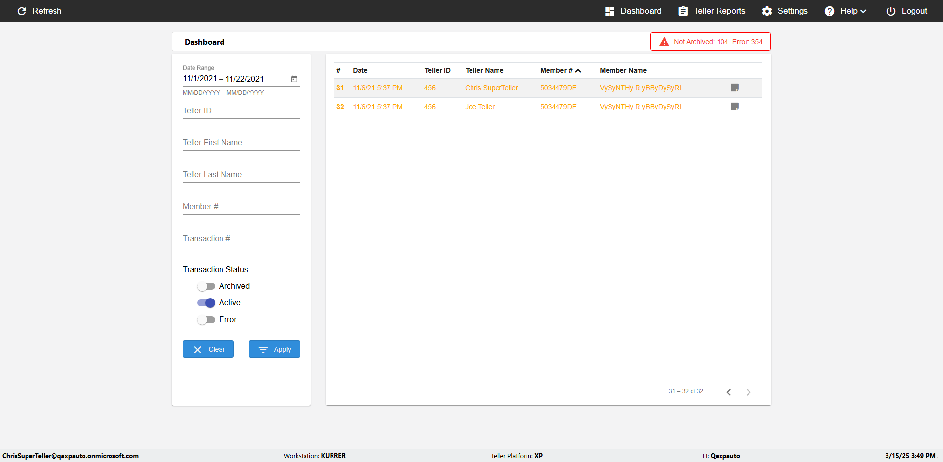This screenshot has width=943, height=462.
Task: Click the Teller First Name field
Action: [x=241, y=143]
